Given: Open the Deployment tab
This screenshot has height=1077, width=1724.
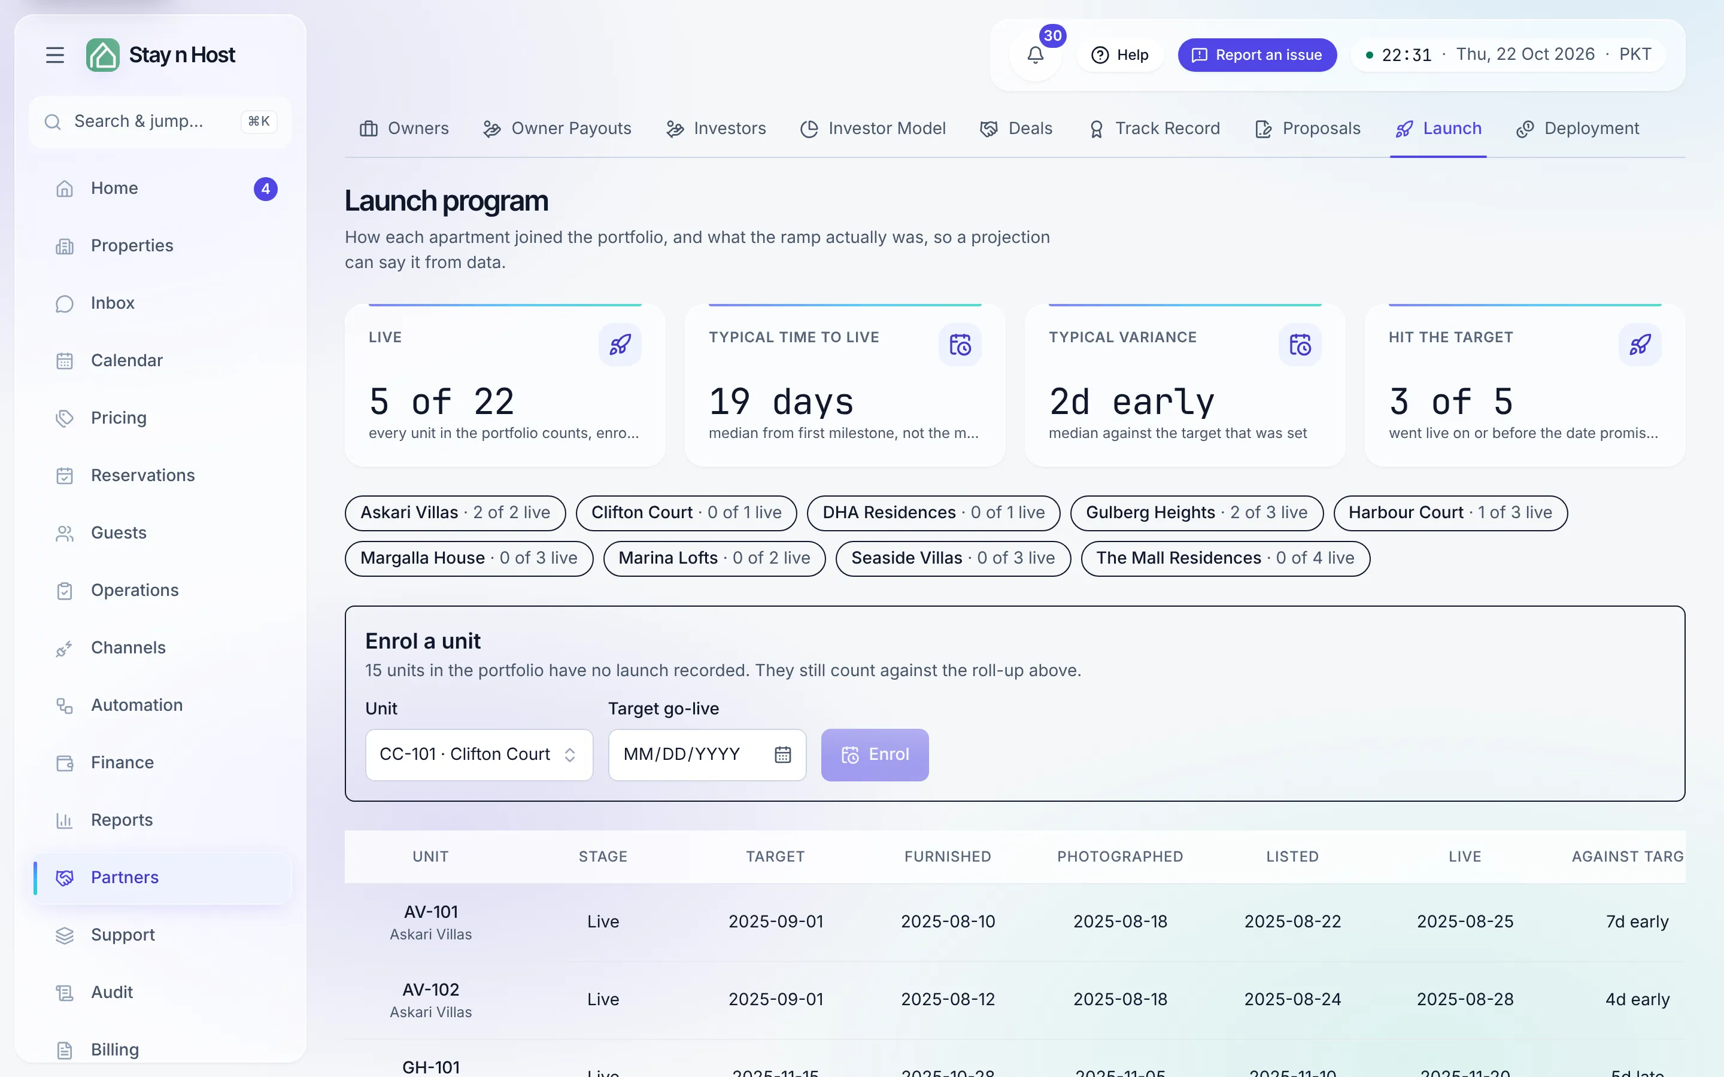Looking at the screenshot, I should (x=1577, y=129).
